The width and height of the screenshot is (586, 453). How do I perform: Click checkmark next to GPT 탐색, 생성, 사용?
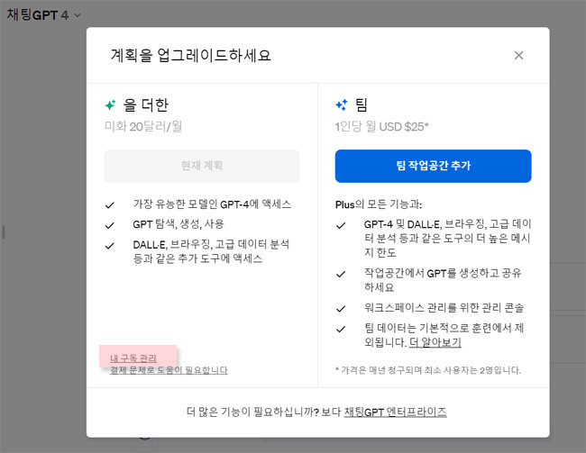click(x=109, y=225)
